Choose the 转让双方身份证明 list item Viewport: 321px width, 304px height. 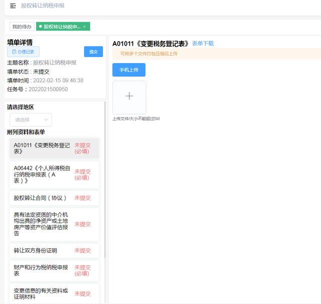[36, 250]
